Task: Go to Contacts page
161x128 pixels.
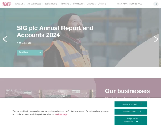Action: point(102,4)
